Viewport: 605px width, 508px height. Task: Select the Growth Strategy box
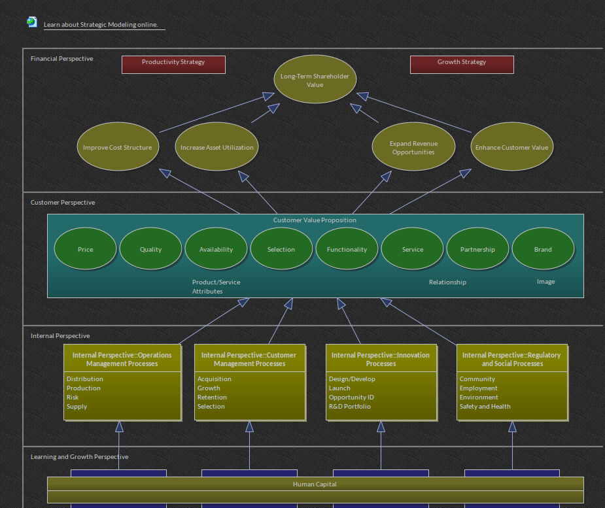(x=462, y=64)
